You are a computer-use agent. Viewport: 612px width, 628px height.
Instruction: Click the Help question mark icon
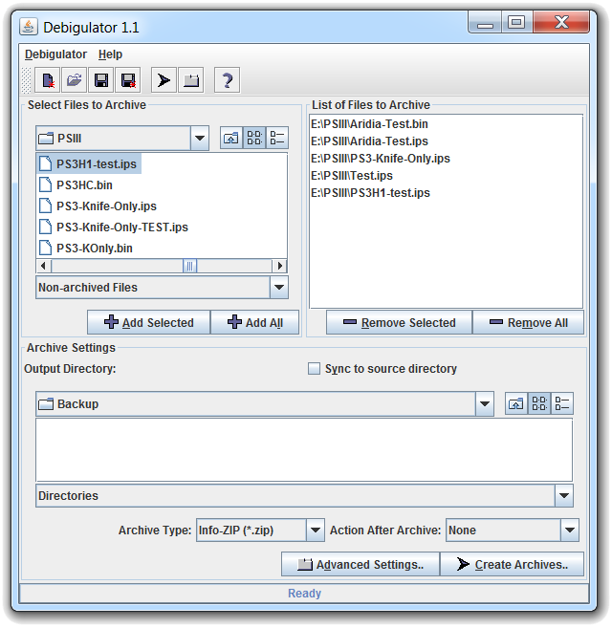coord(227,80)
